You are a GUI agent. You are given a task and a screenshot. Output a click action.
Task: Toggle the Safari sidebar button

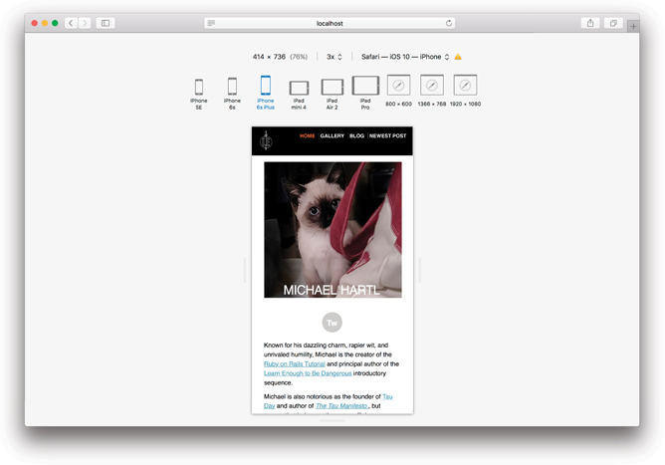pyautogui.click(x=106, y=23)
